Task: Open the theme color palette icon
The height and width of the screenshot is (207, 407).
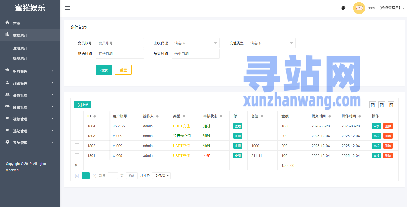Action: click(343, 8)
